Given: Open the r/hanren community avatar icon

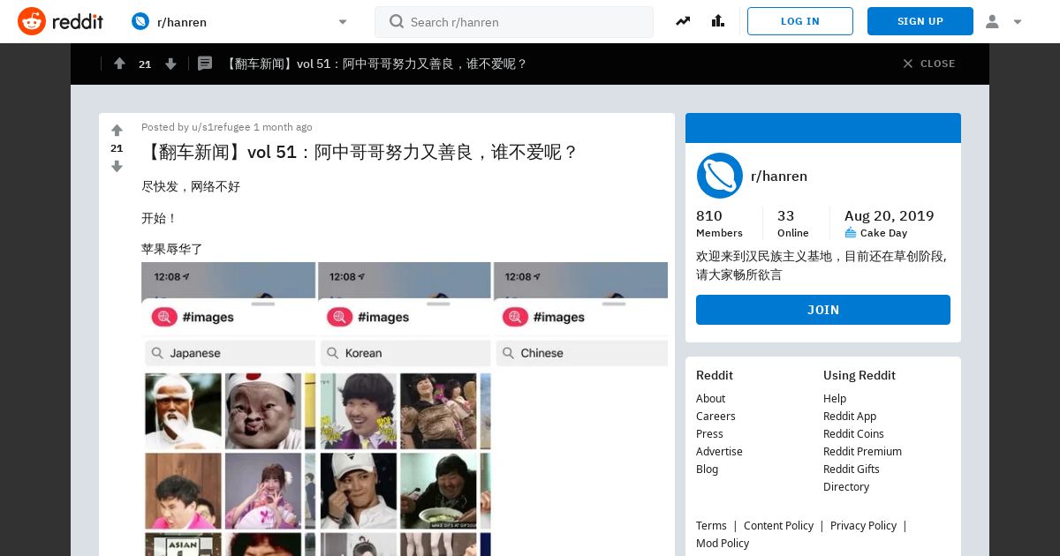Looking at the screenshot, I should pyautogui.click(x=720, y=176).
